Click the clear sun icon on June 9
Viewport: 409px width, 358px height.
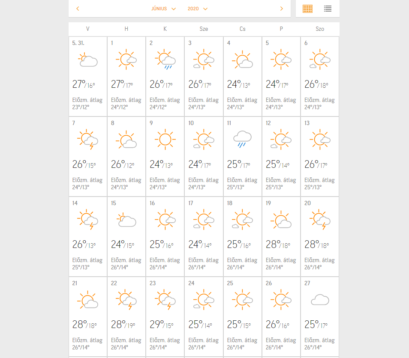tap(165, 140)
